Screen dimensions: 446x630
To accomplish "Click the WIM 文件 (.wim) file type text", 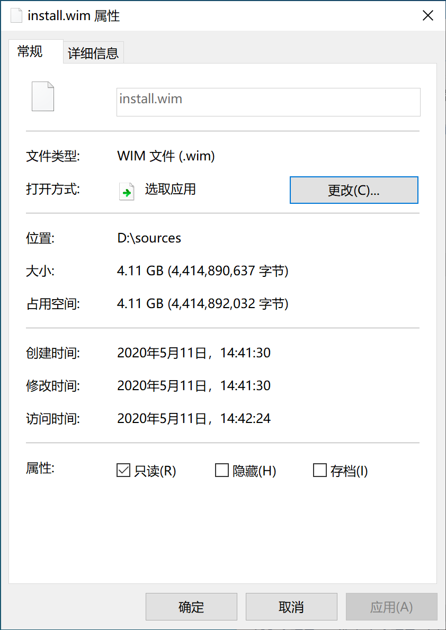I will point(165,156).
